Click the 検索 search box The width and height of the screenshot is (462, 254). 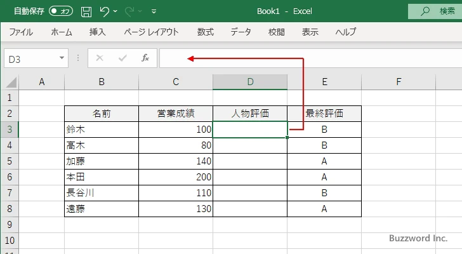coord(435,11)
